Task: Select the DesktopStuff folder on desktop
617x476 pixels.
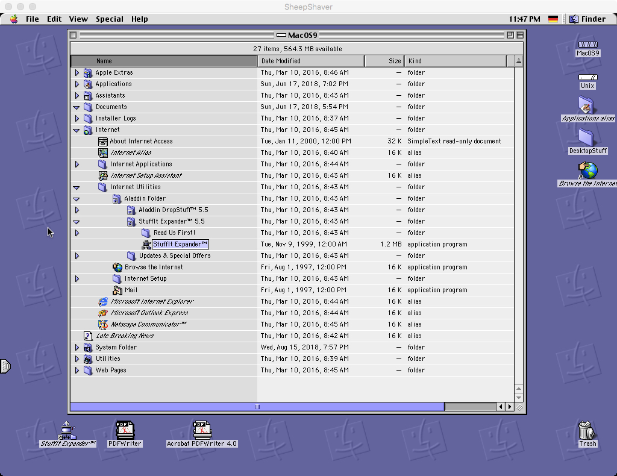Action: click(586, 138)
